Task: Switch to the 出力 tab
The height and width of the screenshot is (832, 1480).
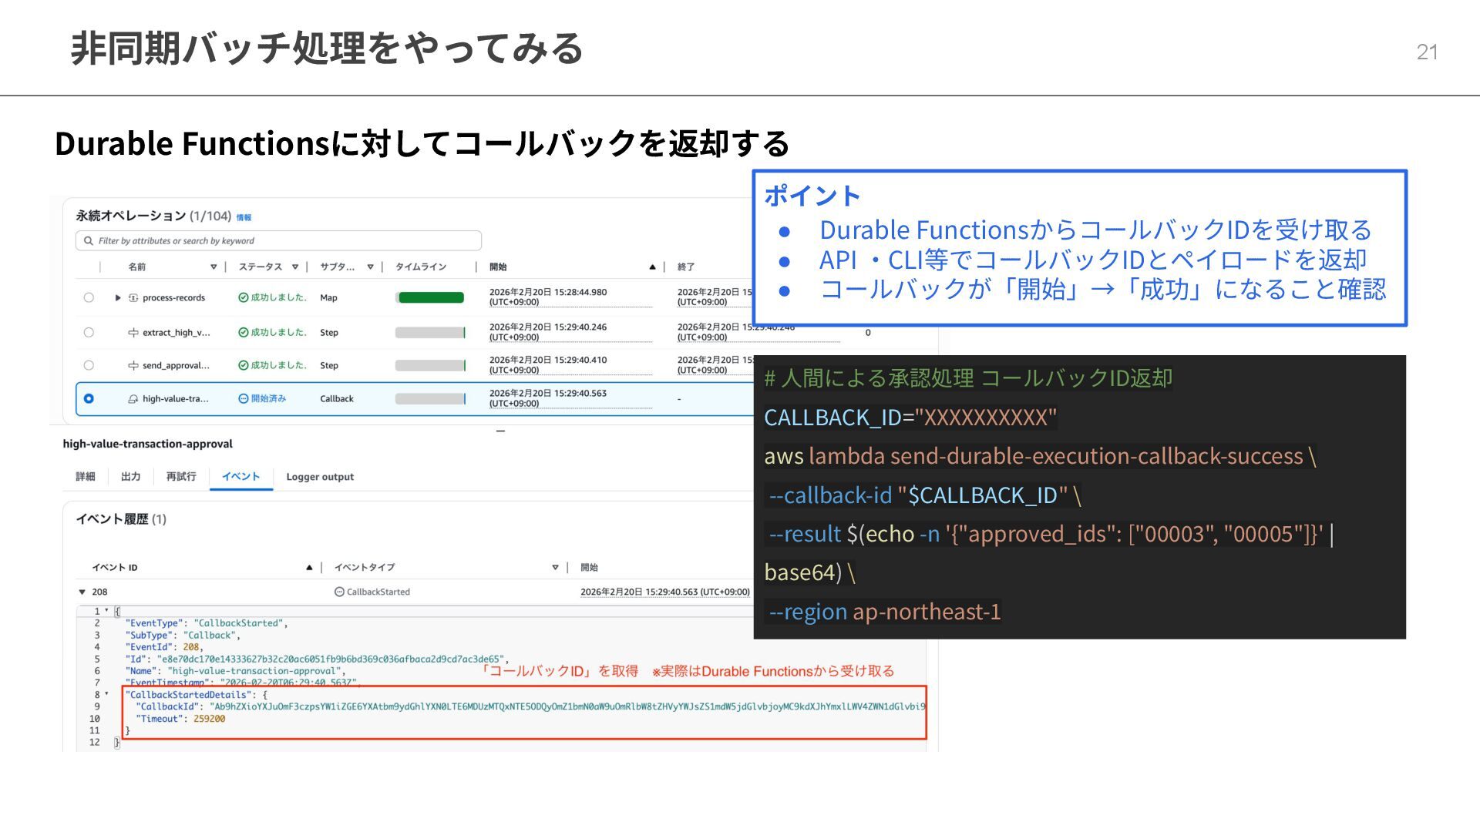Action: click(x=131, y=477)
